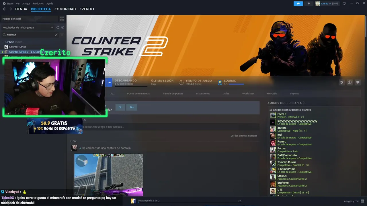Add the game to favorites with the heart icon
This screenshot has width=367, height=206.
(x=358, y=82)
